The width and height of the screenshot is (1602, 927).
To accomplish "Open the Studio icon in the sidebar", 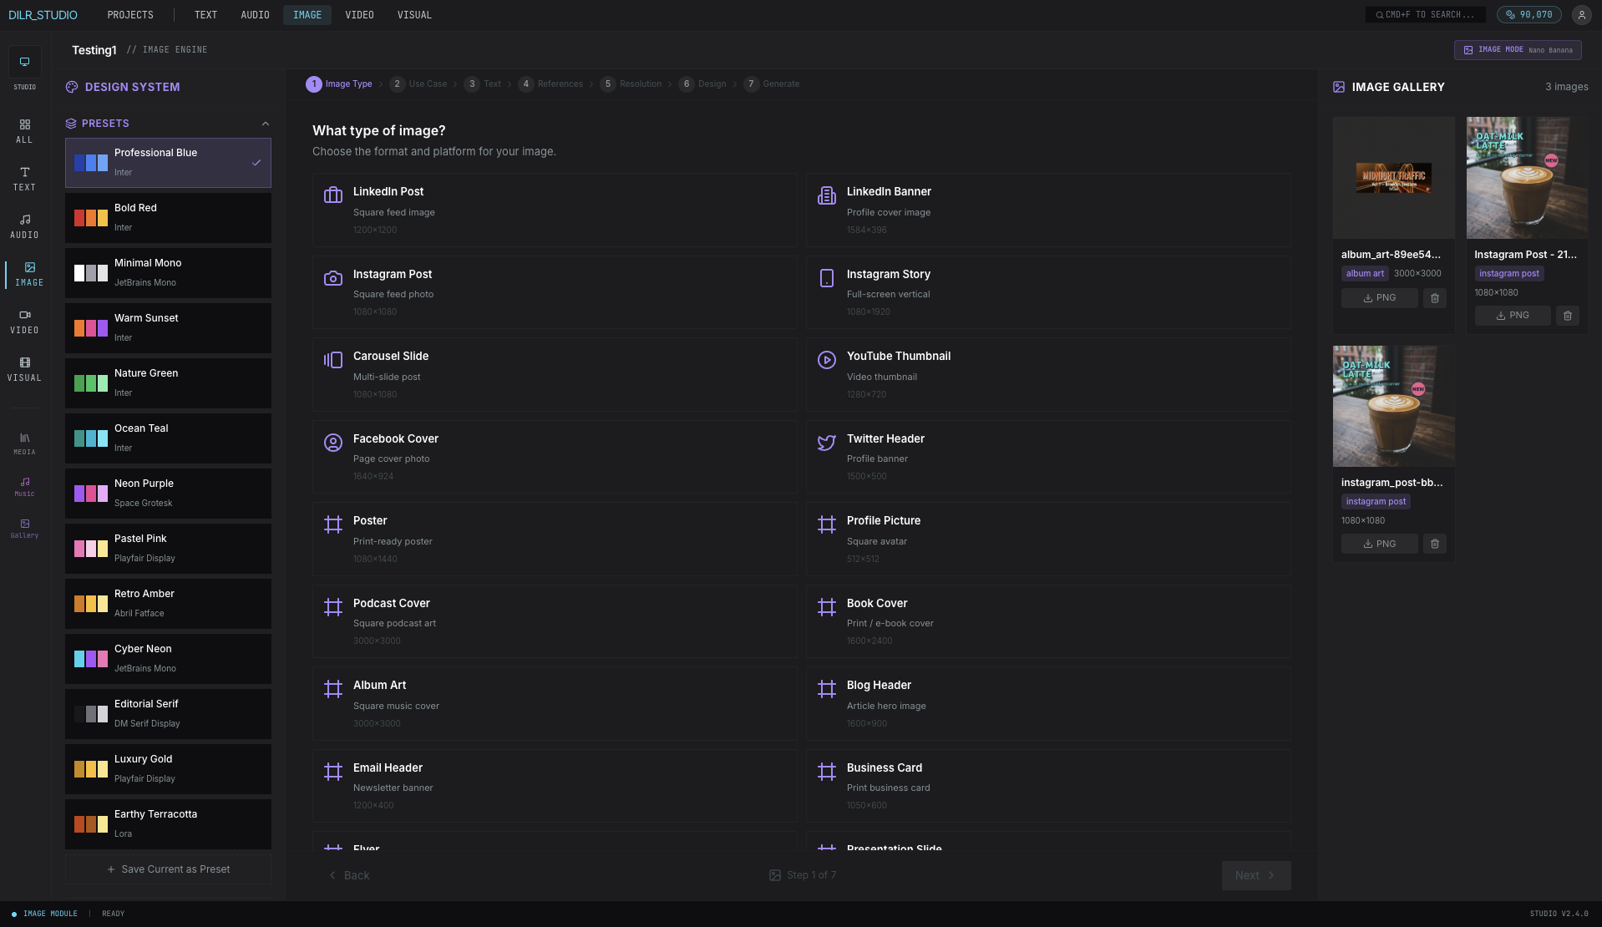I will [x=24, y=62].
